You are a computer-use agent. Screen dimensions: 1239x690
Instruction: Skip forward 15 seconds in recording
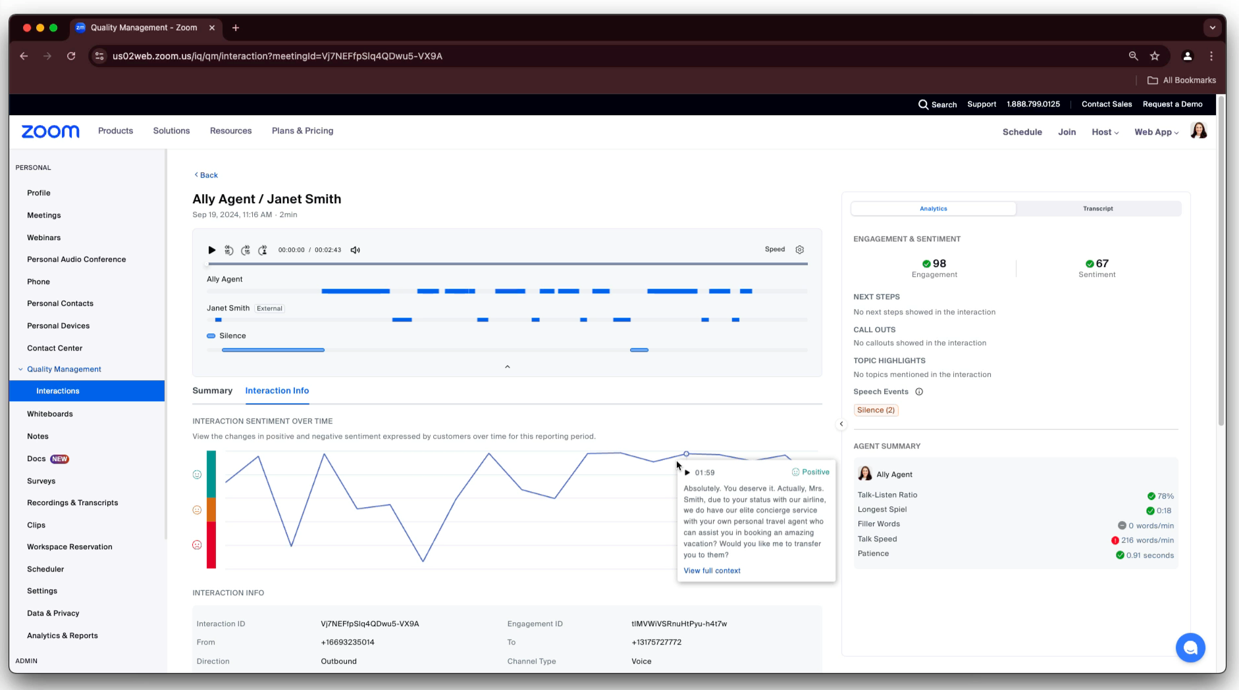pyautogui.click(x=246, y=250)
